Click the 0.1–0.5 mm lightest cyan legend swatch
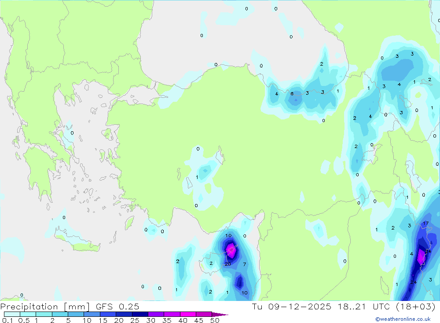 [x=12, y=314]
